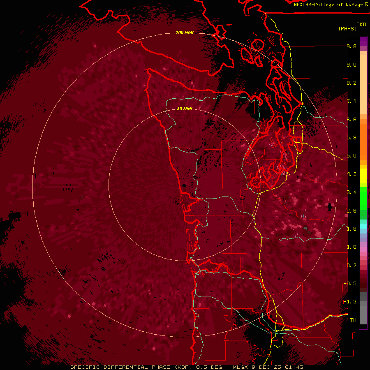Click the 50 NMI range ring label
This screenshot has height=370, width=370.
coord(185,109)
